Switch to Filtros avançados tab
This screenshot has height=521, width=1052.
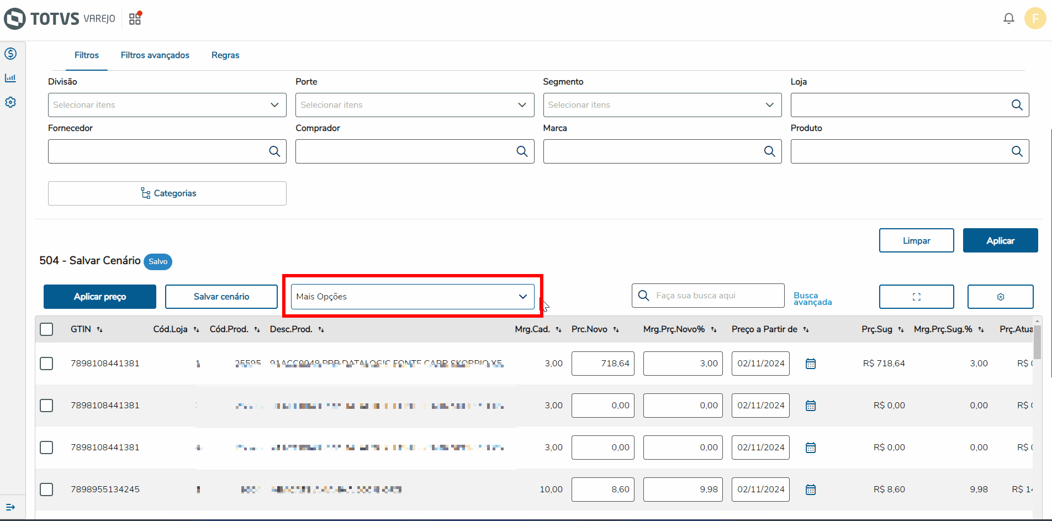tap(155, 55)
